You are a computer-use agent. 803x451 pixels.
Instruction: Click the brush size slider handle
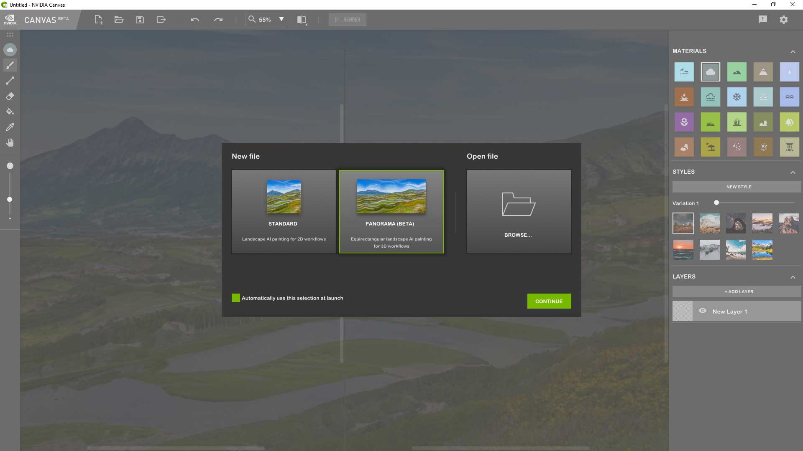coord(10,199)
